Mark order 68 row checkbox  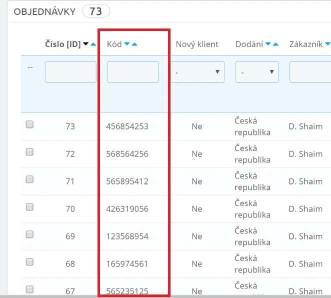click(29, 262)
